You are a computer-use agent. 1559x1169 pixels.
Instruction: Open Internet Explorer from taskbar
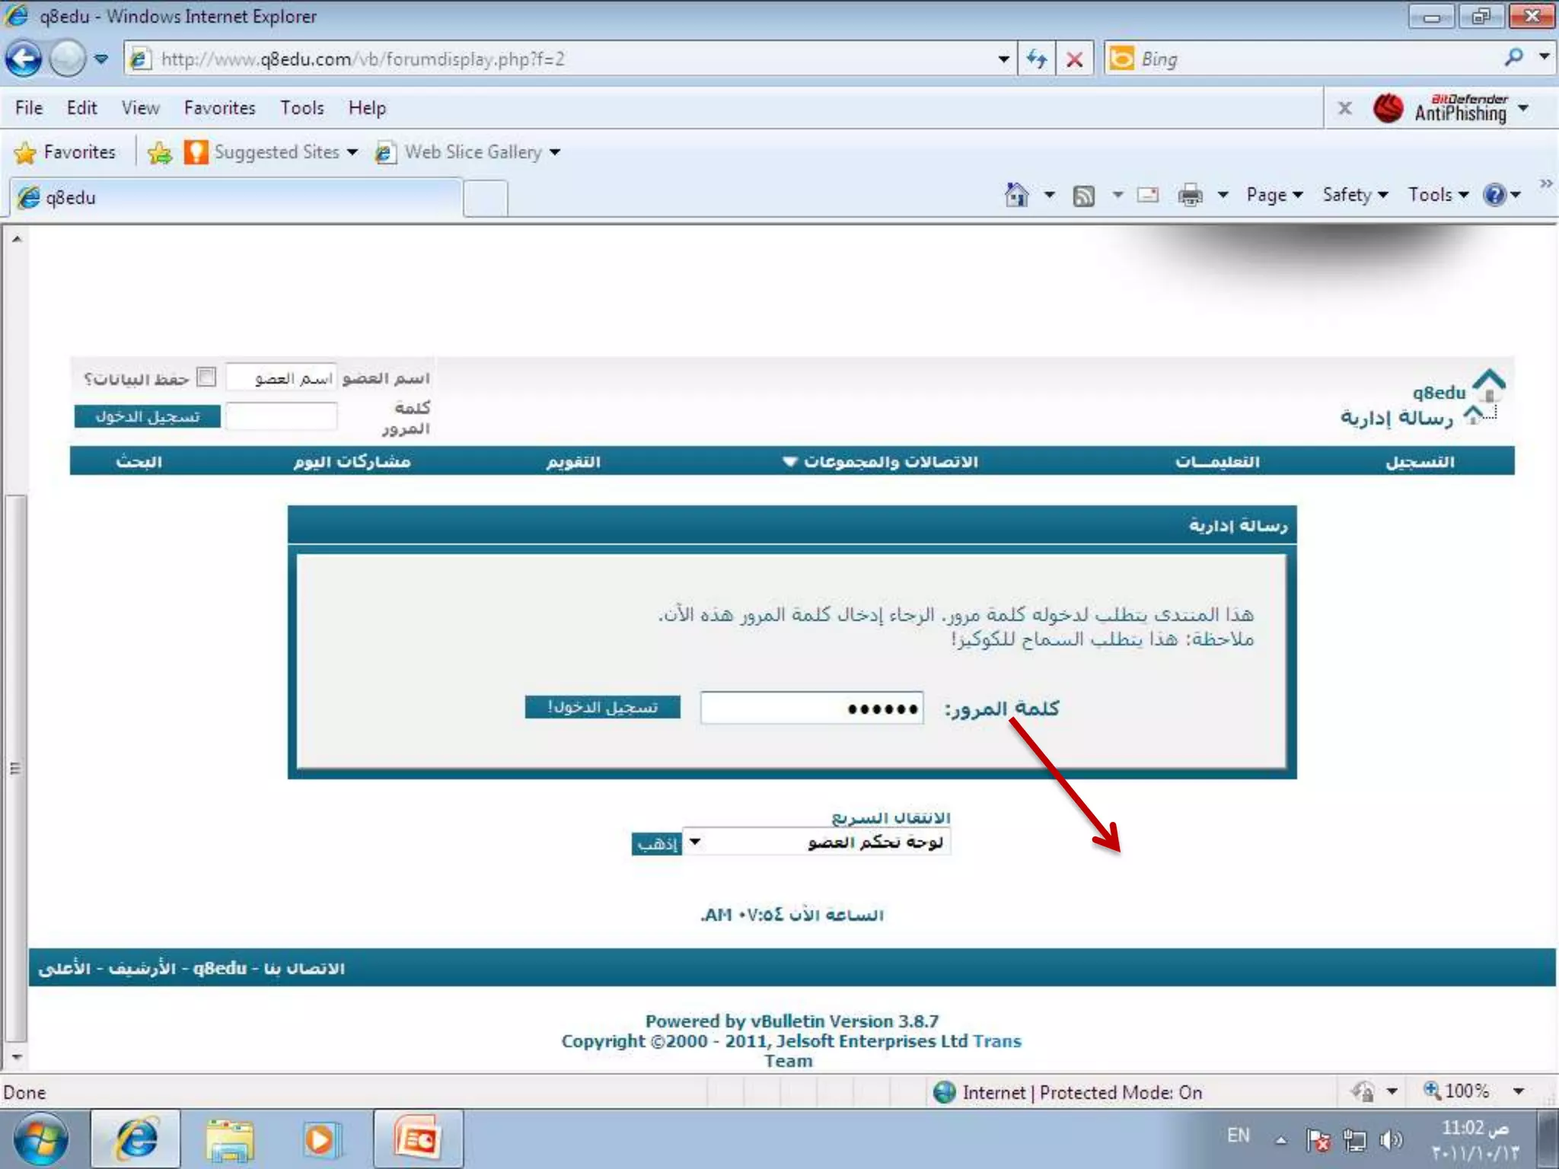(x=135, y=1139)
